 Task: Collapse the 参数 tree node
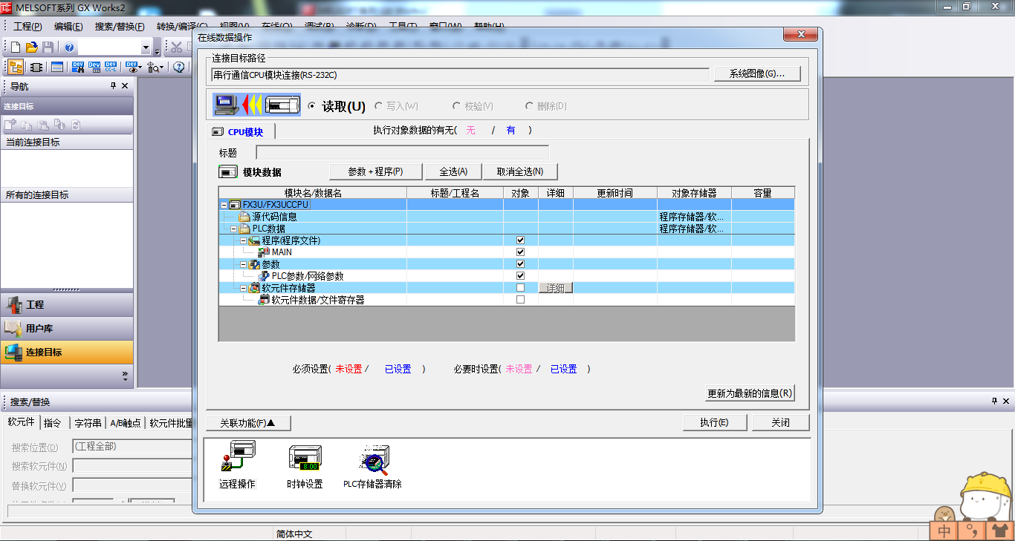pos(243,264)
